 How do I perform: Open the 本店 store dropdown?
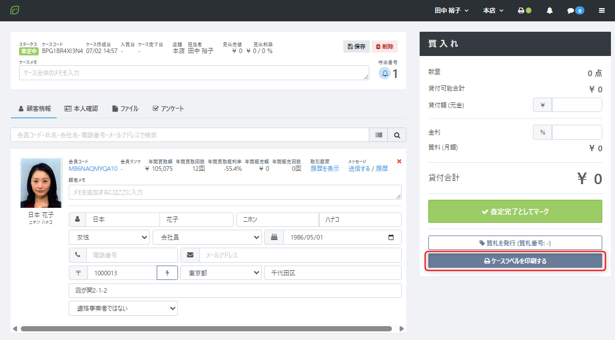click(x=493, y=10)
